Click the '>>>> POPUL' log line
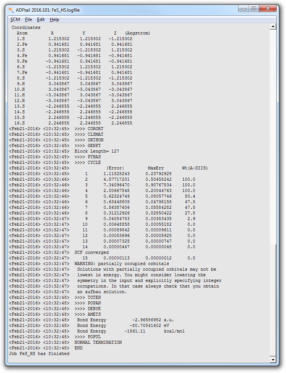Image resolution: width=286 pixels, height=373 pixels. (x=88, y=337)
